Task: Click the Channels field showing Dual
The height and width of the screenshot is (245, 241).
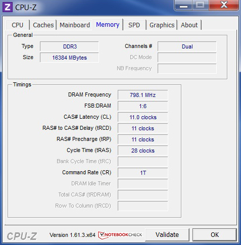Action: [x=187, y=46]
